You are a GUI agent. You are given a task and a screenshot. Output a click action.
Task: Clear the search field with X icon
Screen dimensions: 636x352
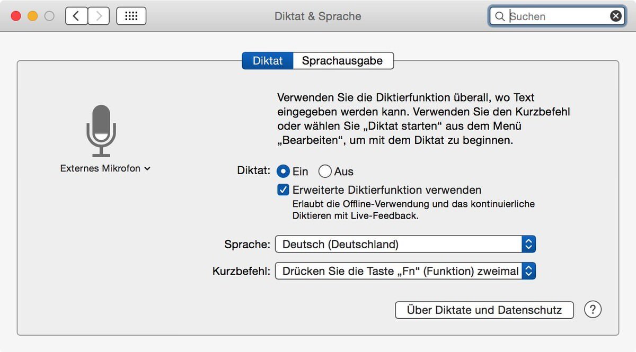point(615,16)
